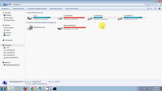The height and width of the screenshot is (91, 162).
Task: Click the computer icon in address bar
Action: click(x=10, y=5)
